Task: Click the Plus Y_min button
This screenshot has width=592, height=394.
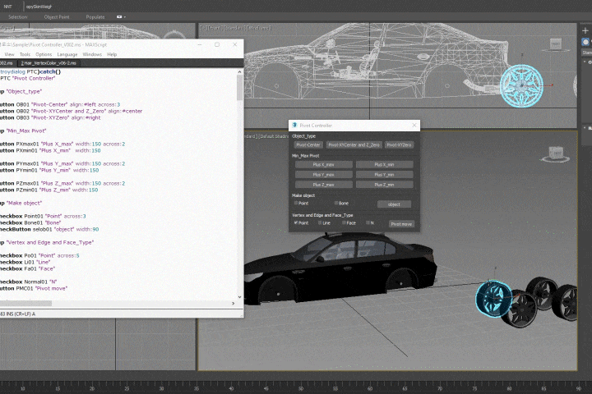Action: coord(384,175)
